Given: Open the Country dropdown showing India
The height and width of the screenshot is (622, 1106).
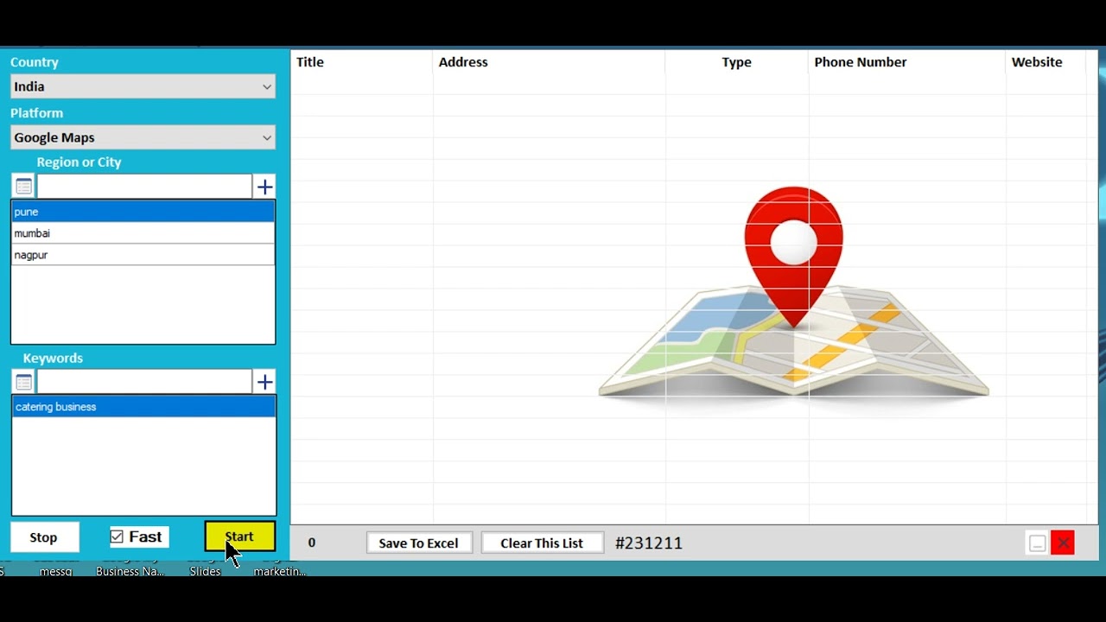Looking at the screenshot, I should pos(143,86).
